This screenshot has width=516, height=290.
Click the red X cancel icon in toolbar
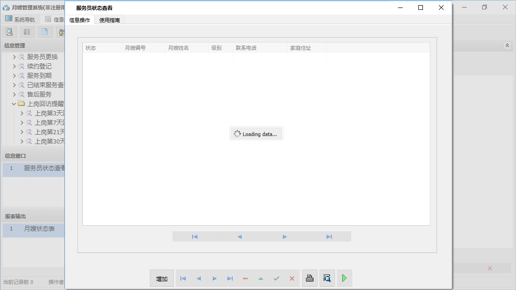(x=292, y=278)
